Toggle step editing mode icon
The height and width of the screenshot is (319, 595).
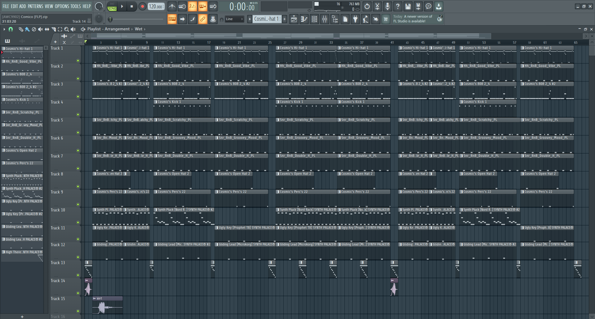(x=193, y=19)
